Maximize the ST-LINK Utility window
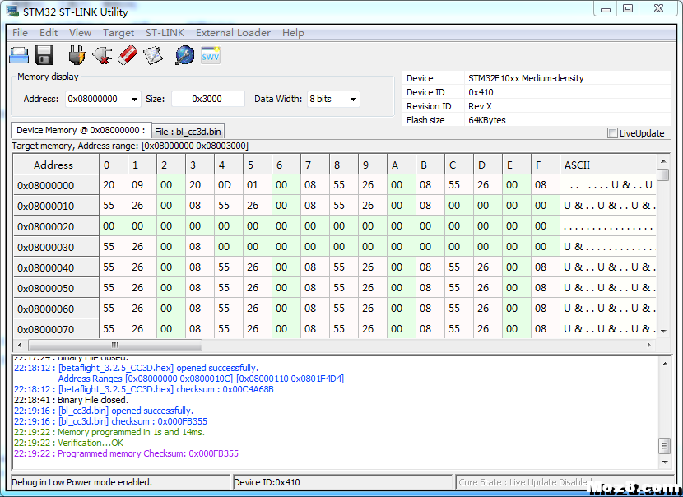The width and height of the screenshot is (683, 497). point(628,8)
